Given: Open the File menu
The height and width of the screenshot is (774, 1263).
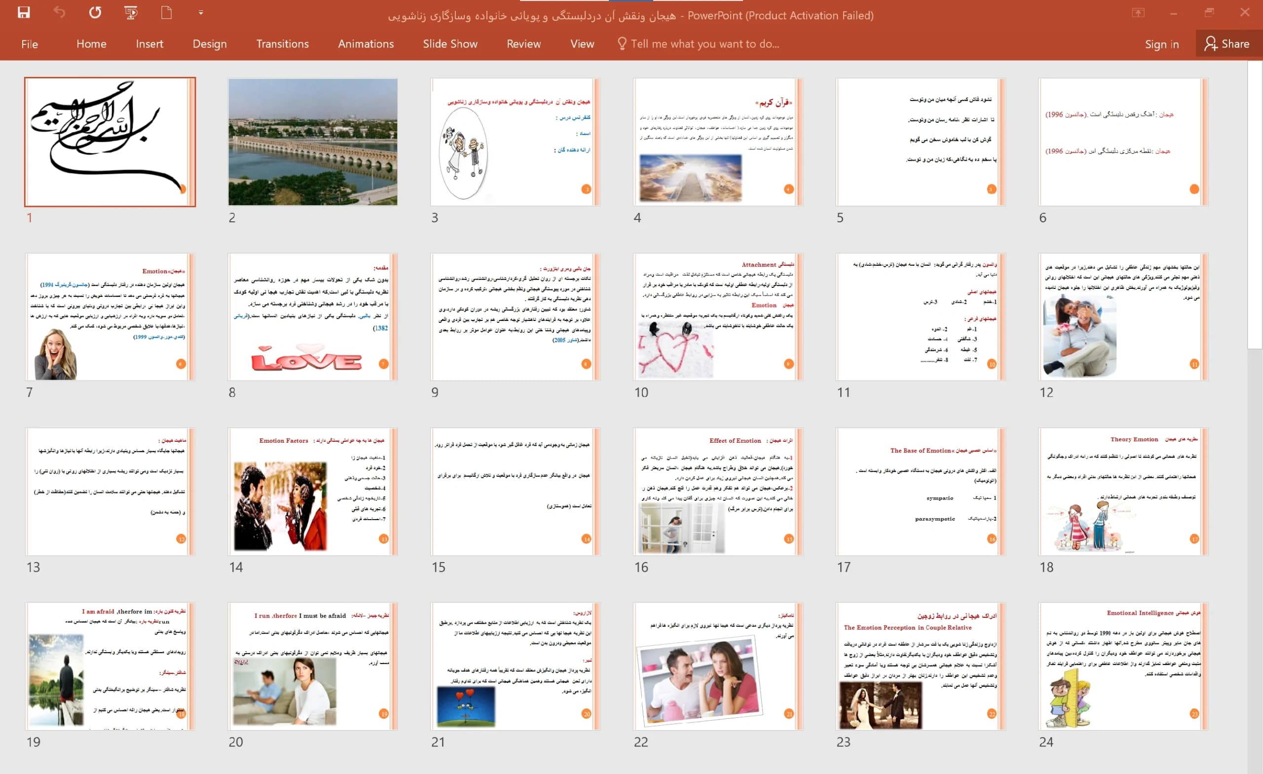Looking at the screenshot, I should (x=29, y=44).
